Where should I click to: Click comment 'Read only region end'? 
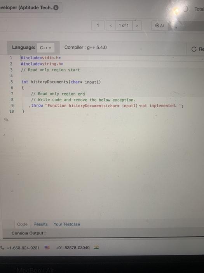58,94
